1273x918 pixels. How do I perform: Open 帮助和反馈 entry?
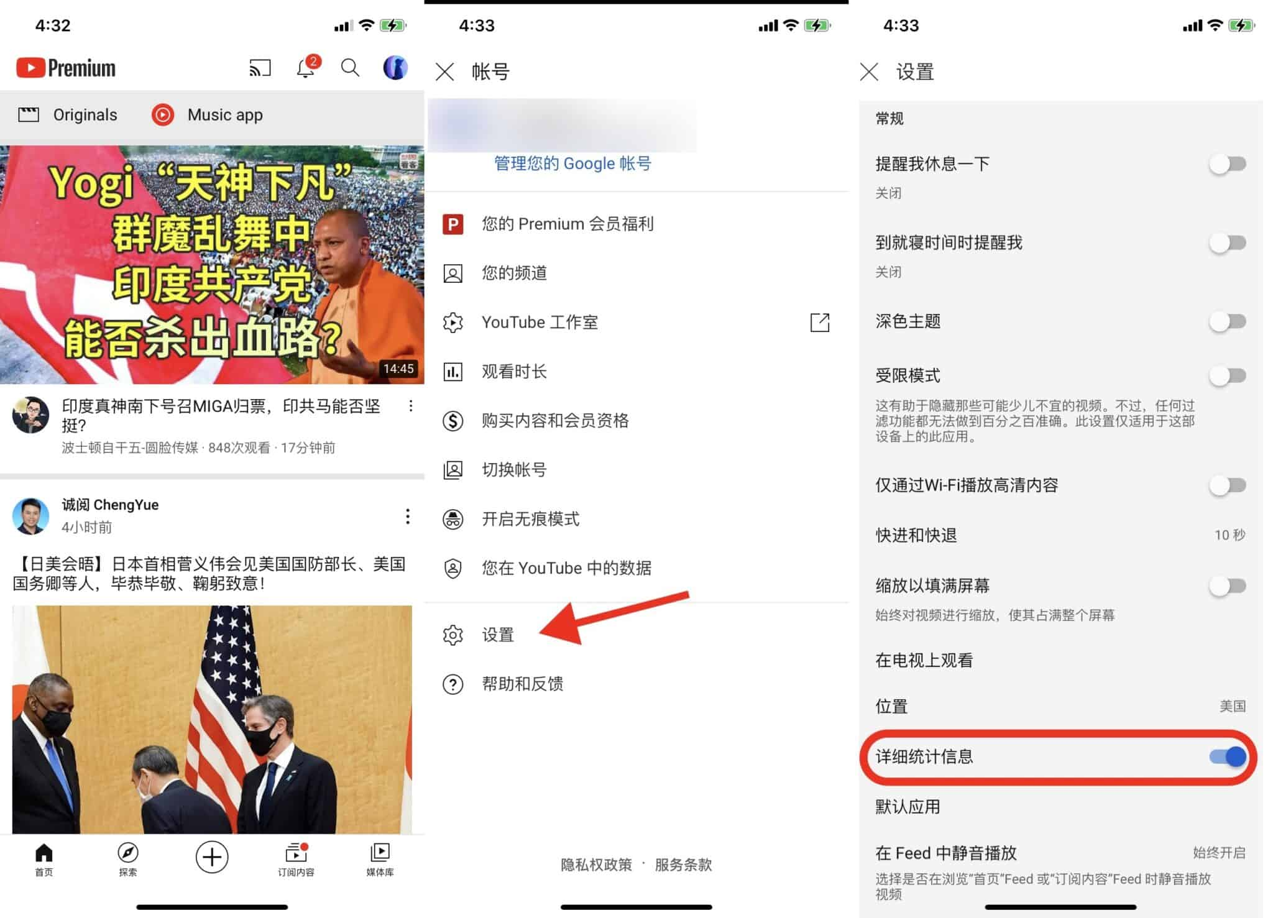point(636,684)
